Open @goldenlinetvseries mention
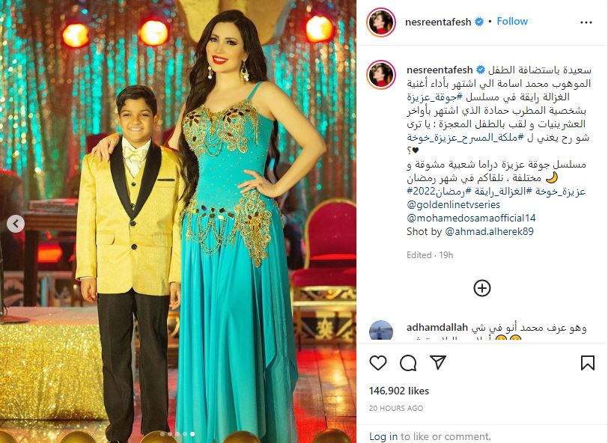608x443 pixels. pos(453,204)
